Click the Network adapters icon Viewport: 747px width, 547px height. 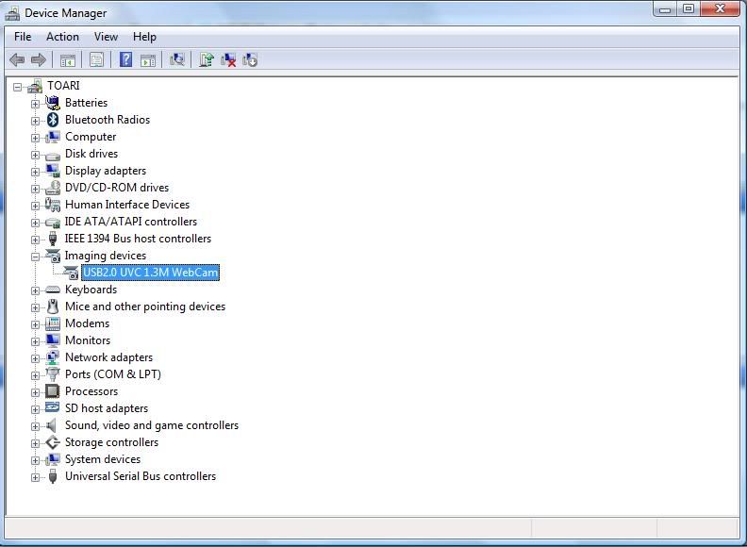click(x=53, y=357)
